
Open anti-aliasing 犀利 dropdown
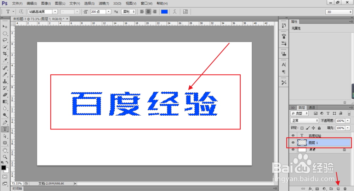pos(128,12)
